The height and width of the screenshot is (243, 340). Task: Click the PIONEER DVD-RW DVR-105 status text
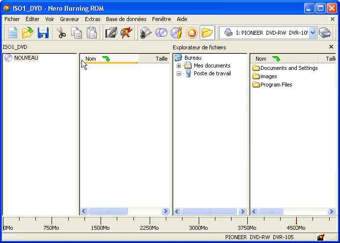pyautogui.click(x=260, y=237)
